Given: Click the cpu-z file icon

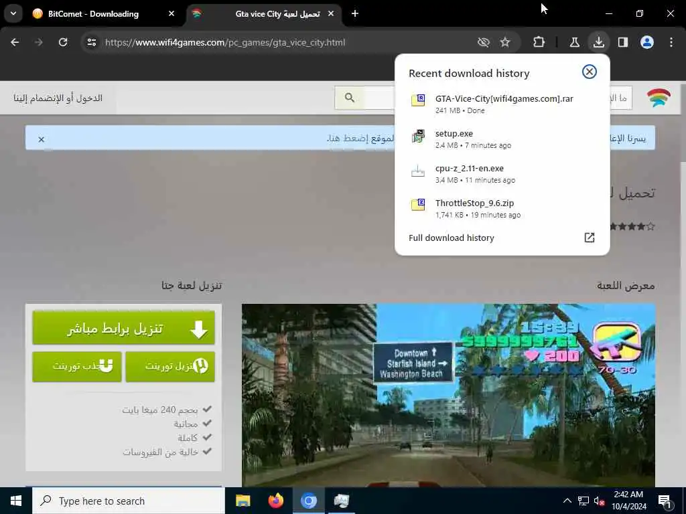Looking at the screenshot, I should tap(418, 171).
